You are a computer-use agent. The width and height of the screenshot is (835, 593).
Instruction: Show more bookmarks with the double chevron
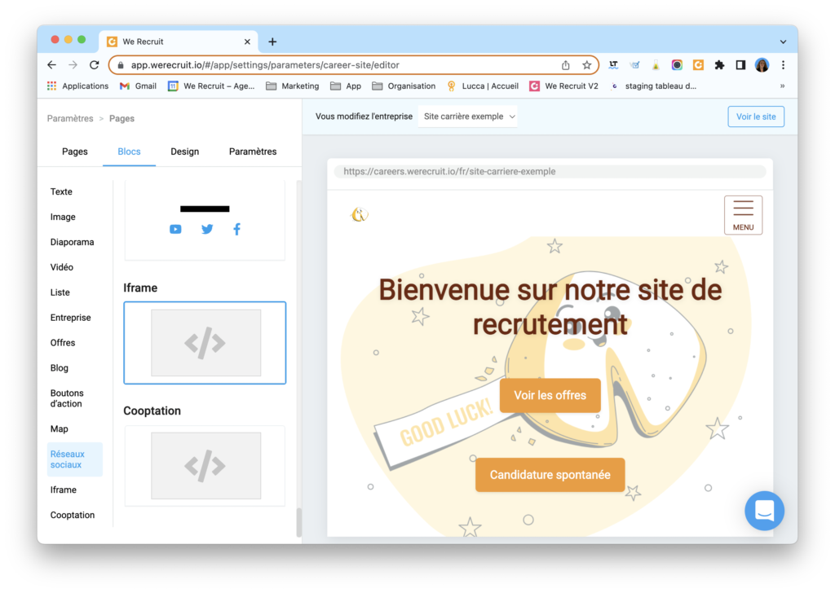click(x=782, y=86)
